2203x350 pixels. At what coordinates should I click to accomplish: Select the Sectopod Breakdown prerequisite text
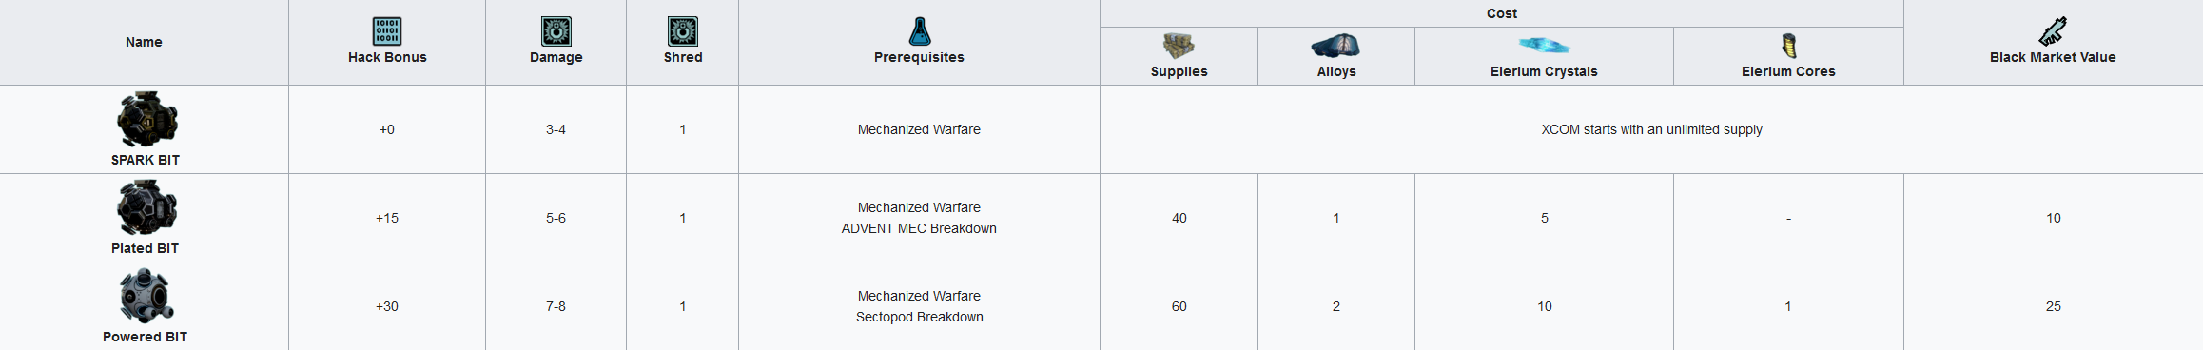(919, 317)
